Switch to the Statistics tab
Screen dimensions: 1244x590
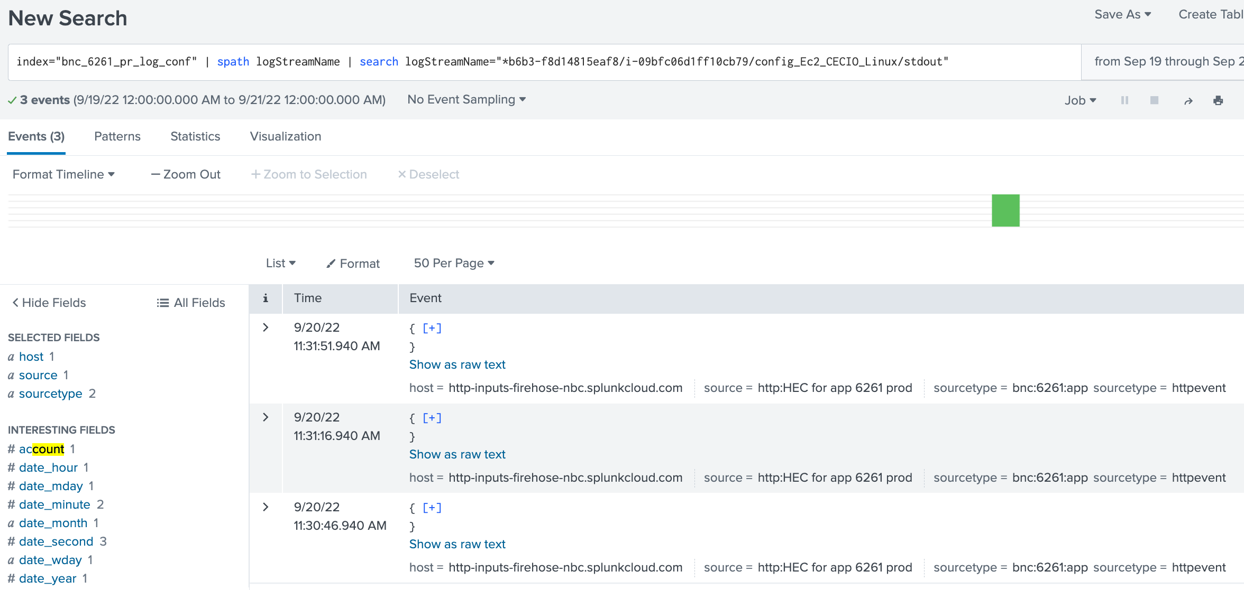[x=195, y=136]
